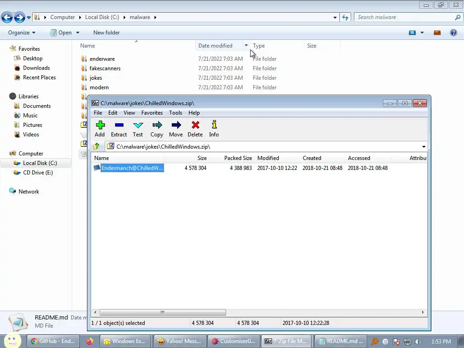Switch to GitHub Chrome taskbar window
Image resolution: width=464 pixels, height=348 pixels.
pos(53,341)
